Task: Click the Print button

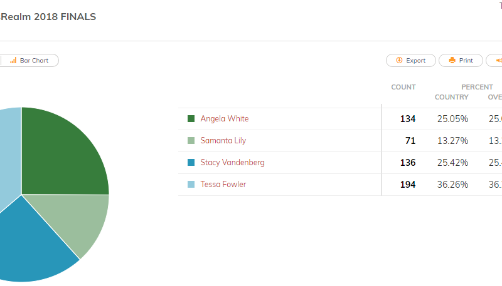Action: 461,60
